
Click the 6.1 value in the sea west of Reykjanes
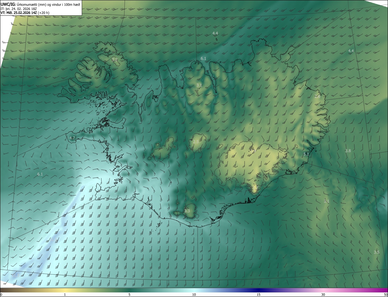coord(40,174)
